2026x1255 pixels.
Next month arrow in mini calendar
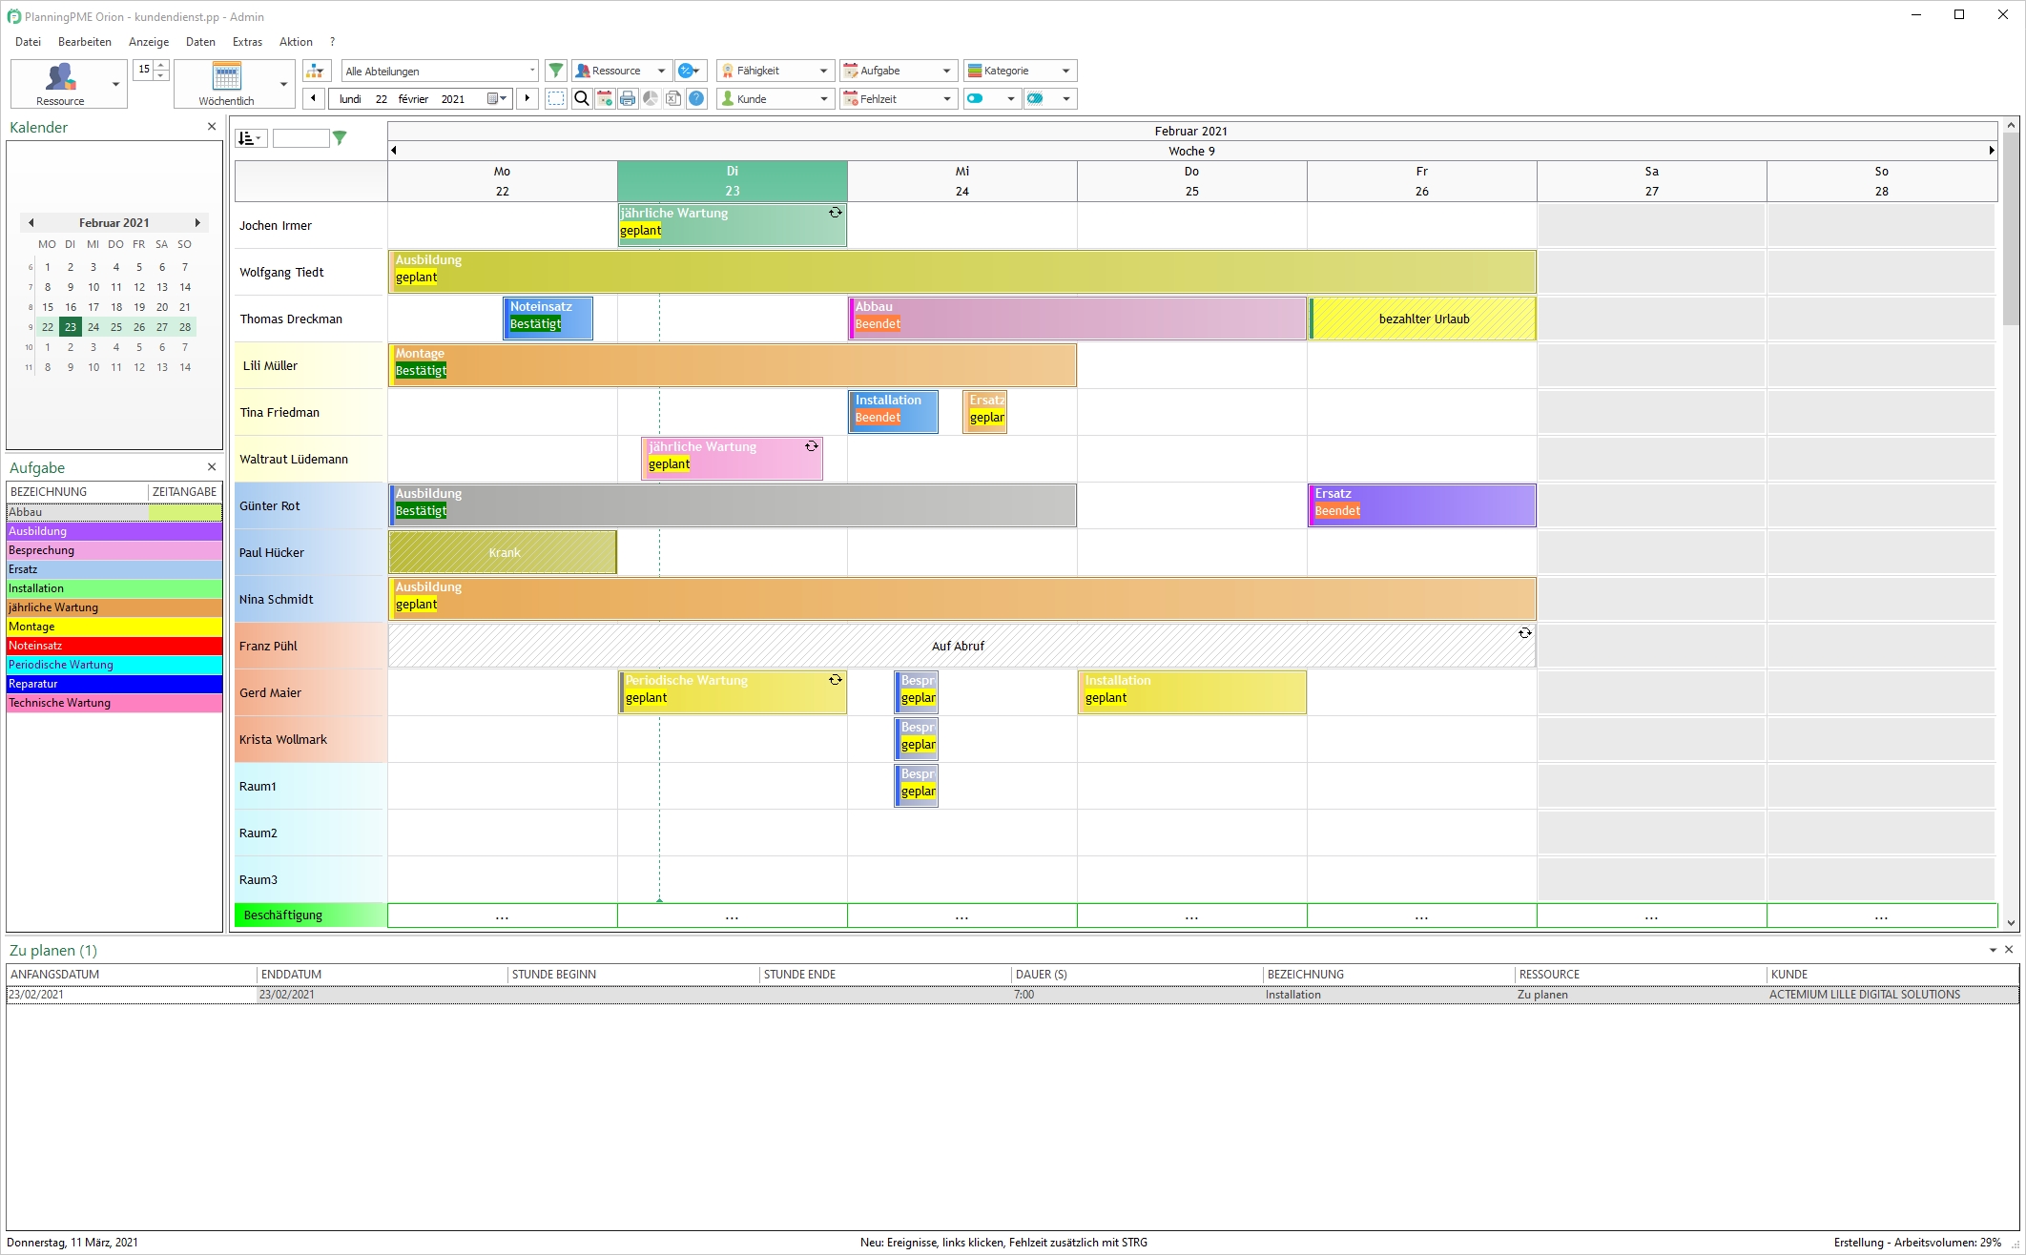[x=197, y=222]
